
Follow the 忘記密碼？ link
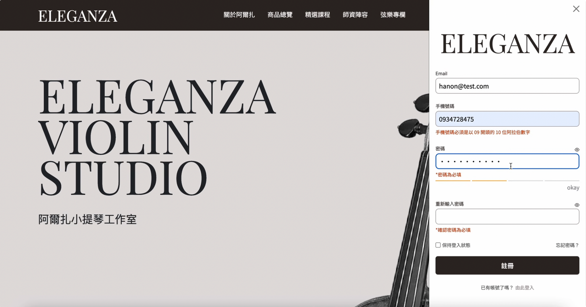(567, 245)
